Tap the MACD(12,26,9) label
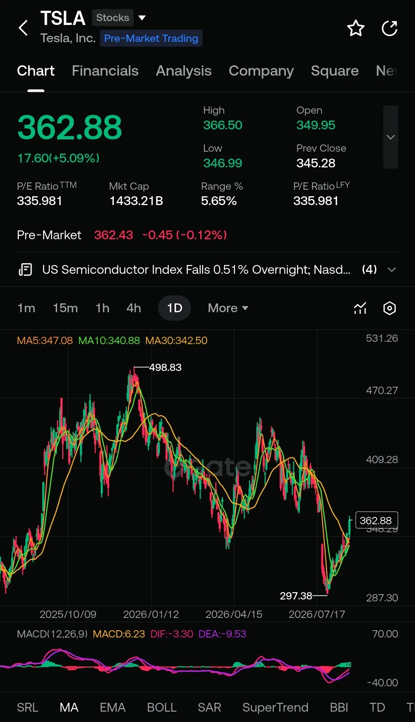Image resolution: width=415 pixels, height=722 pixels. 52,634
